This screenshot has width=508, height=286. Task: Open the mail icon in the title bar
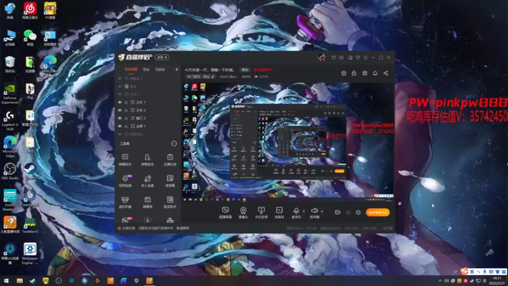pyautogui.click(x=333, y=57)
